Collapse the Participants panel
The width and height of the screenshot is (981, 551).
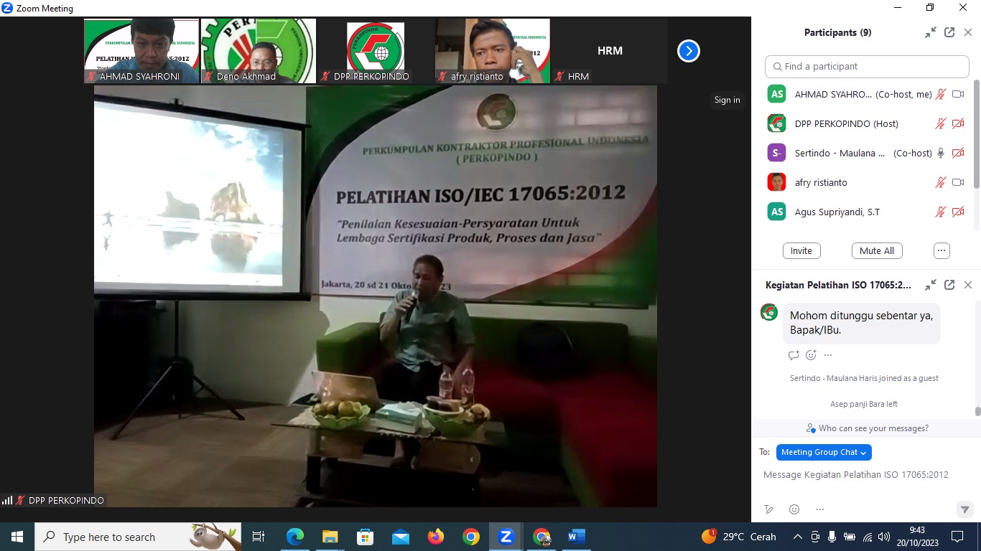point(930,32)
